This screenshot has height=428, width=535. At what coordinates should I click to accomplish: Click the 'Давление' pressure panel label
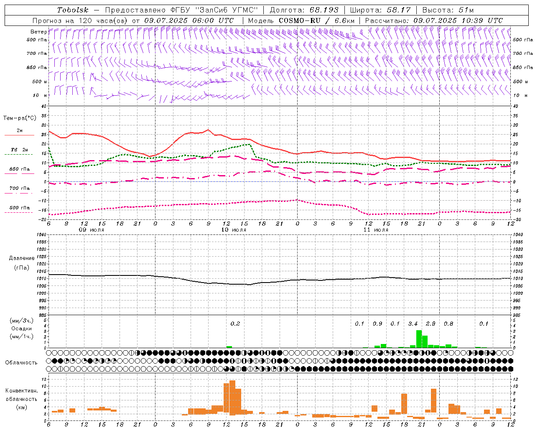[22, 258]
